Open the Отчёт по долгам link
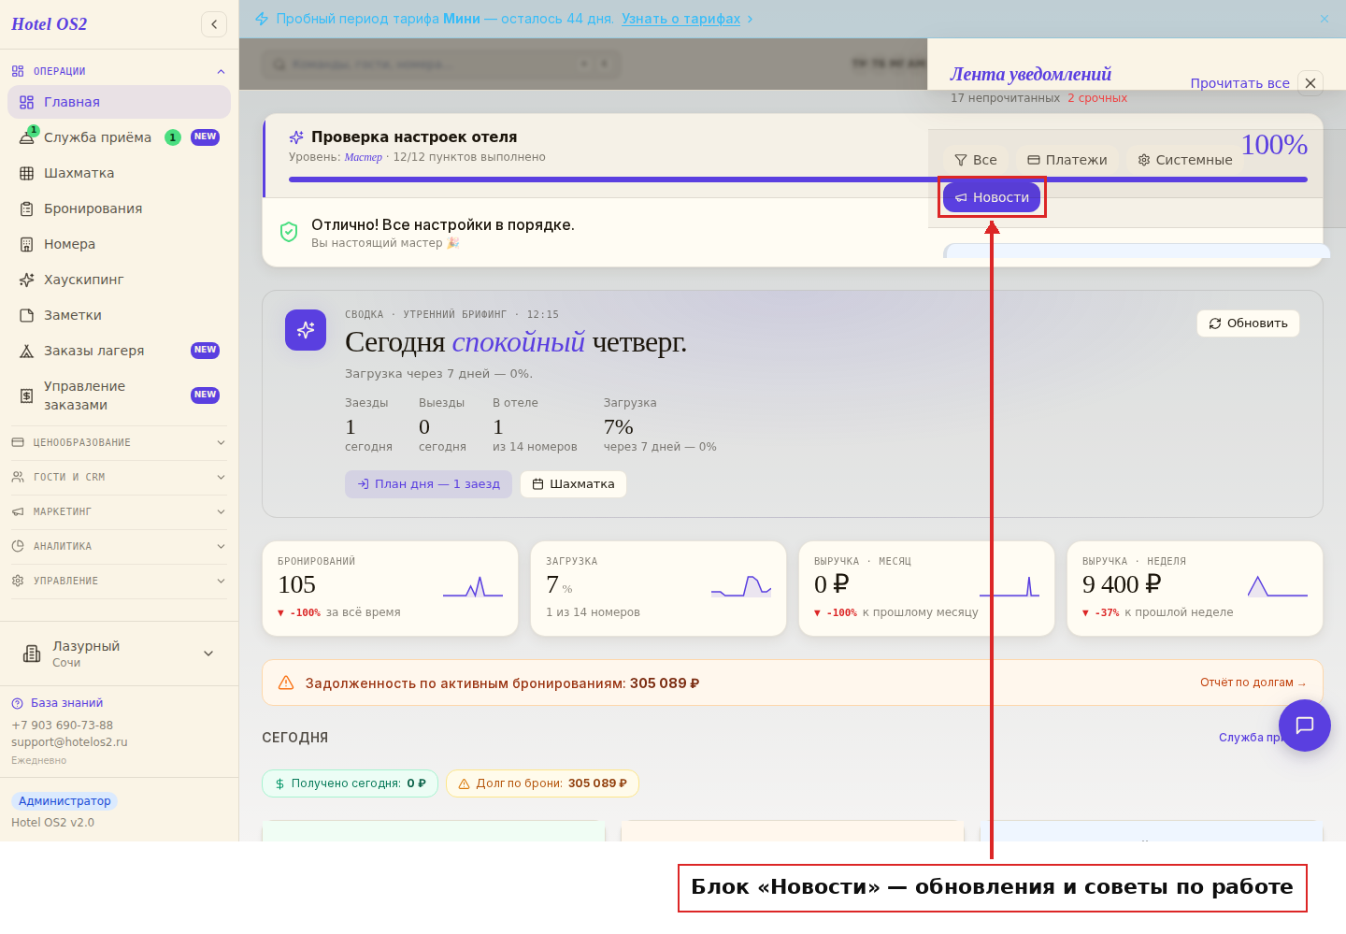This screenshot has height=934, width=1346. click(1253, 683)
